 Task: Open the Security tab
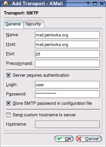34,24
